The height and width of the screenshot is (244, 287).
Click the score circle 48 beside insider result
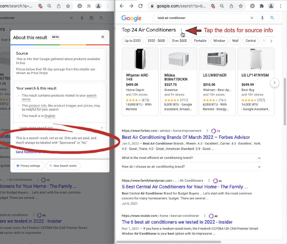[211, 216]
